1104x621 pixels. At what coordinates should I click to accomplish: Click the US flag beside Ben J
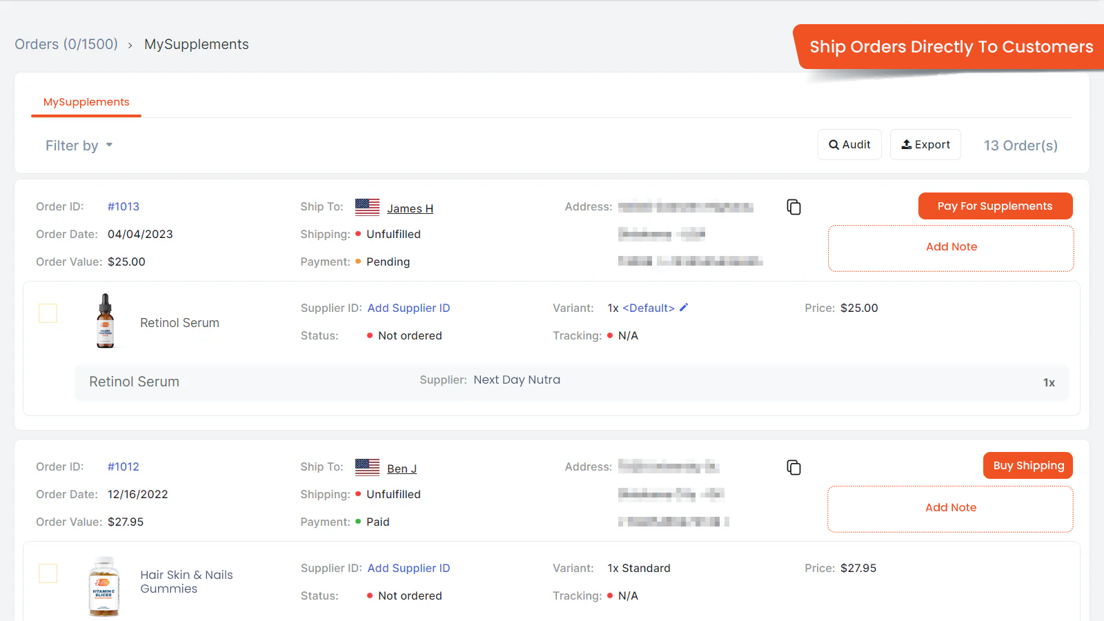367,467
